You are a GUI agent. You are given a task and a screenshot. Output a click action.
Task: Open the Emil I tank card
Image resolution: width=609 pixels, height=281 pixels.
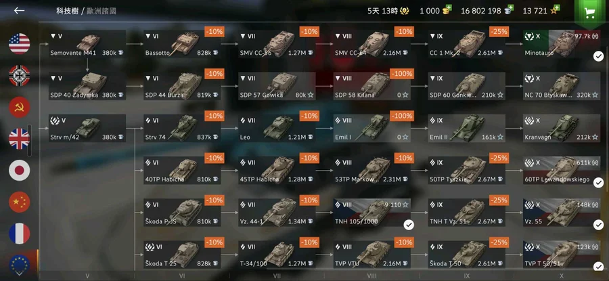point(371,128)
